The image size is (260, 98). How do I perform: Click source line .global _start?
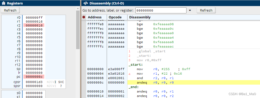point(151,51)
